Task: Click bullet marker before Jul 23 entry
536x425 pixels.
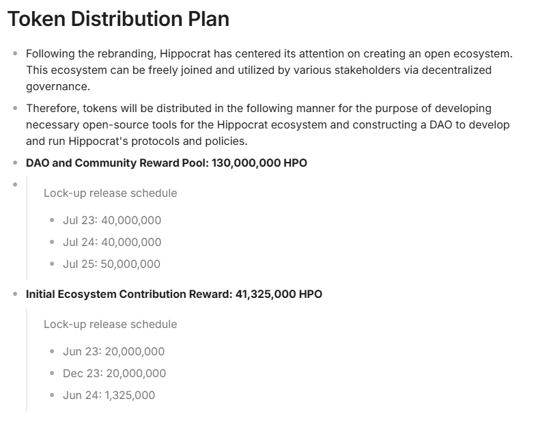Action: [x=52, y=220]
